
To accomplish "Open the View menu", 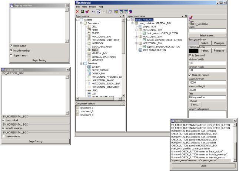I will (84, 7).
